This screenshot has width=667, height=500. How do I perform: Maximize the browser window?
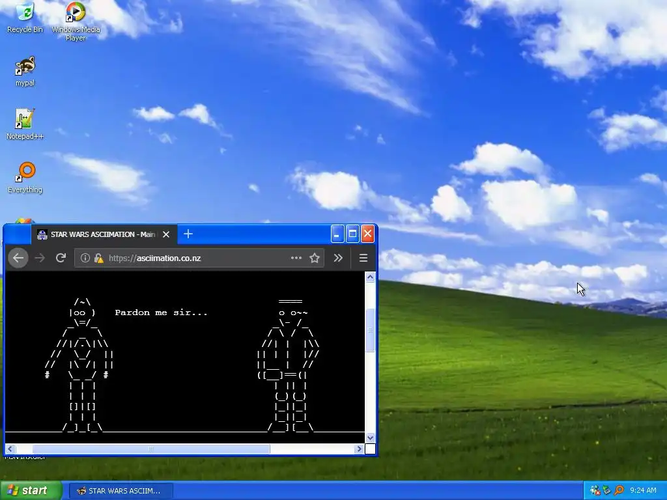click(x=352, y=234)
